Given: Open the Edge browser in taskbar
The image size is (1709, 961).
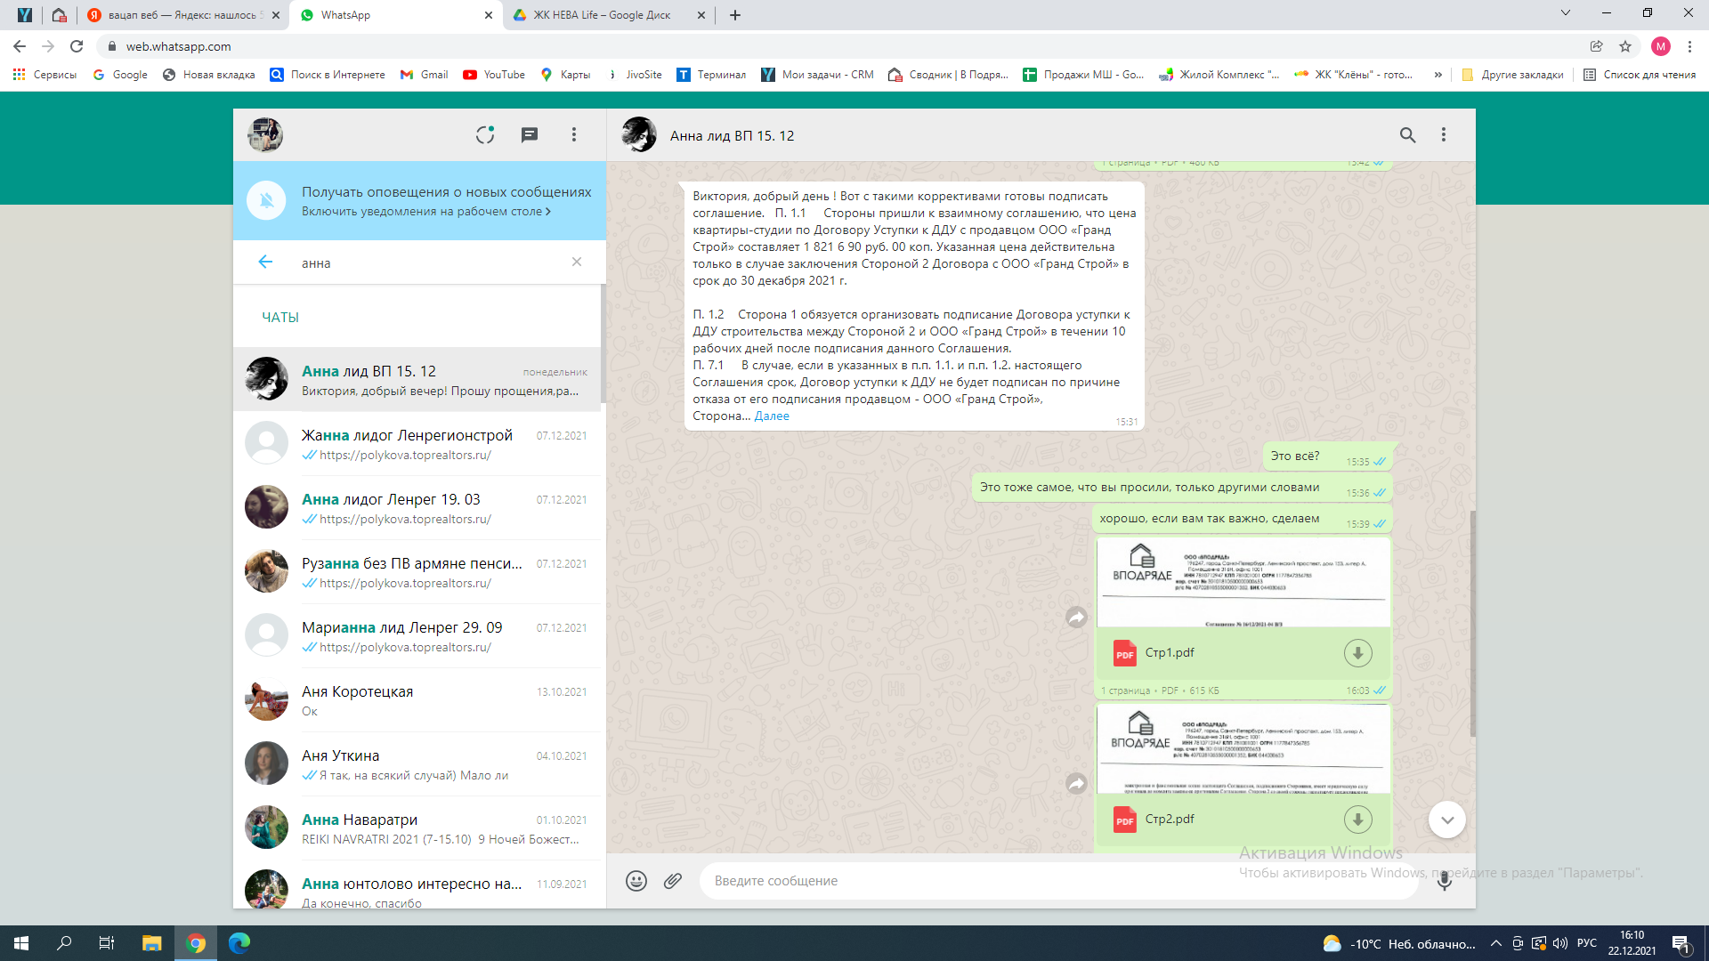Looking at the screenshot, I should (239, 943).
